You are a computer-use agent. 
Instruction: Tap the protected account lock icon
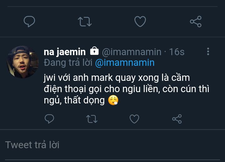[94, 51]
